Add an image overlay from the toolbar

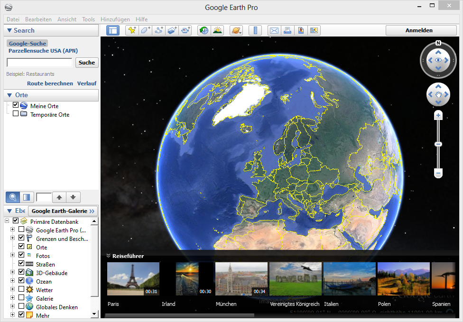[x=172, y=30]
